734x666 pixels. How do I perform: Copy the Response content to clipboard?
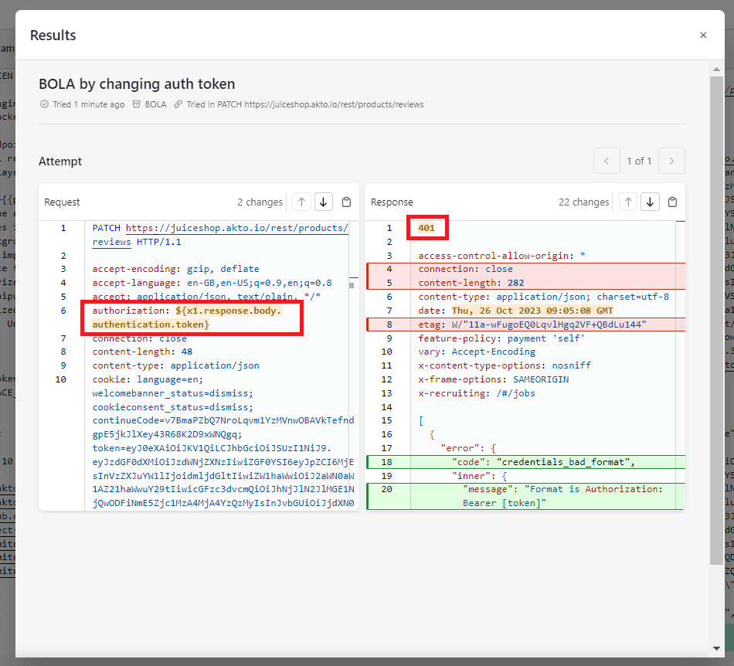[673, 202]
